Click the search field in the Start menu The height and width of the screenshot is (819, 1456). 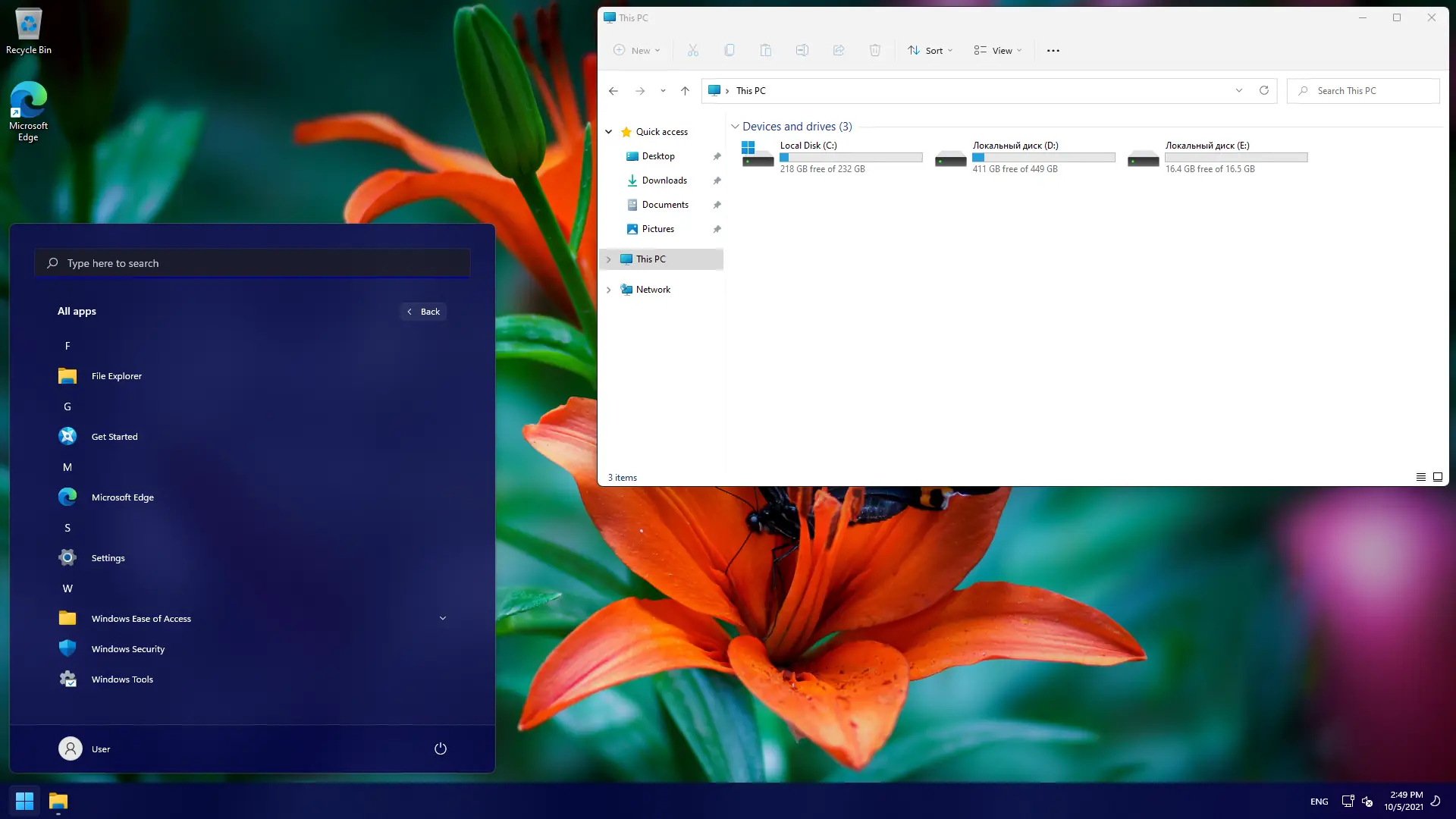(x=252, y=262)
